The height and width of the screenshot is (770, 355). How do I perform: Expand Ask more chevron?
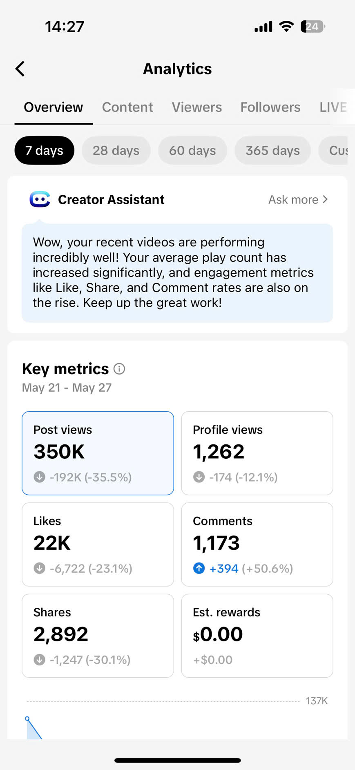pos(325,199)
